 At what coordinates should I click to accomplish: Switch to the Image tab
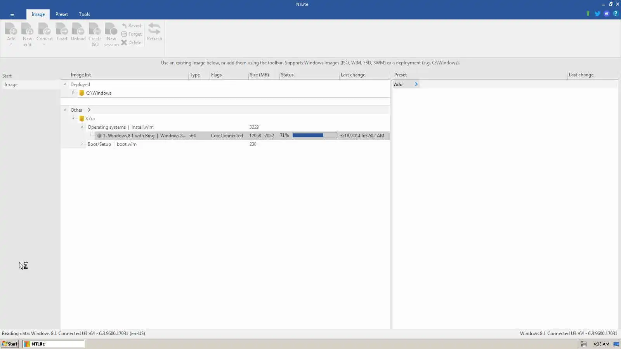point(38,14)
